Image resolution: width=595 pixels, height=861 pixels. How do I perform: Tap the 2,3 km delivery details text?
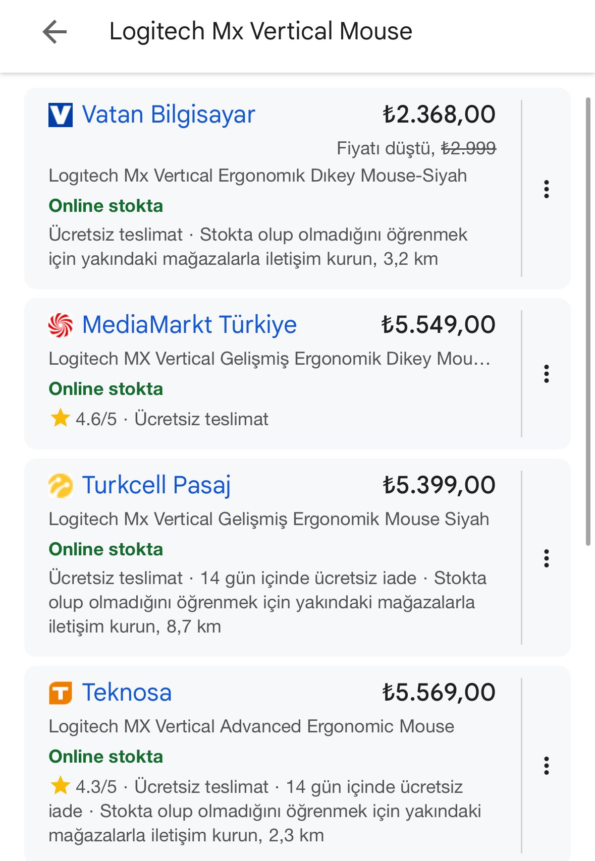coord(265,811)
